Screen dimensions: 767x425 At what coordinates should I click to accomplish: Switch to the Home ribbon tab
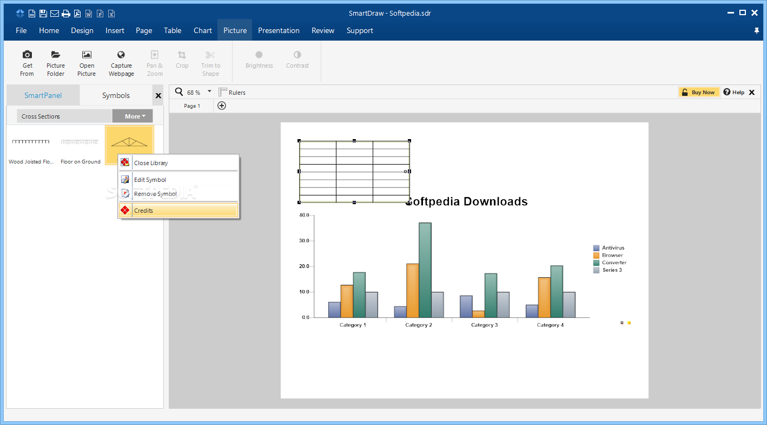point(49,30)
